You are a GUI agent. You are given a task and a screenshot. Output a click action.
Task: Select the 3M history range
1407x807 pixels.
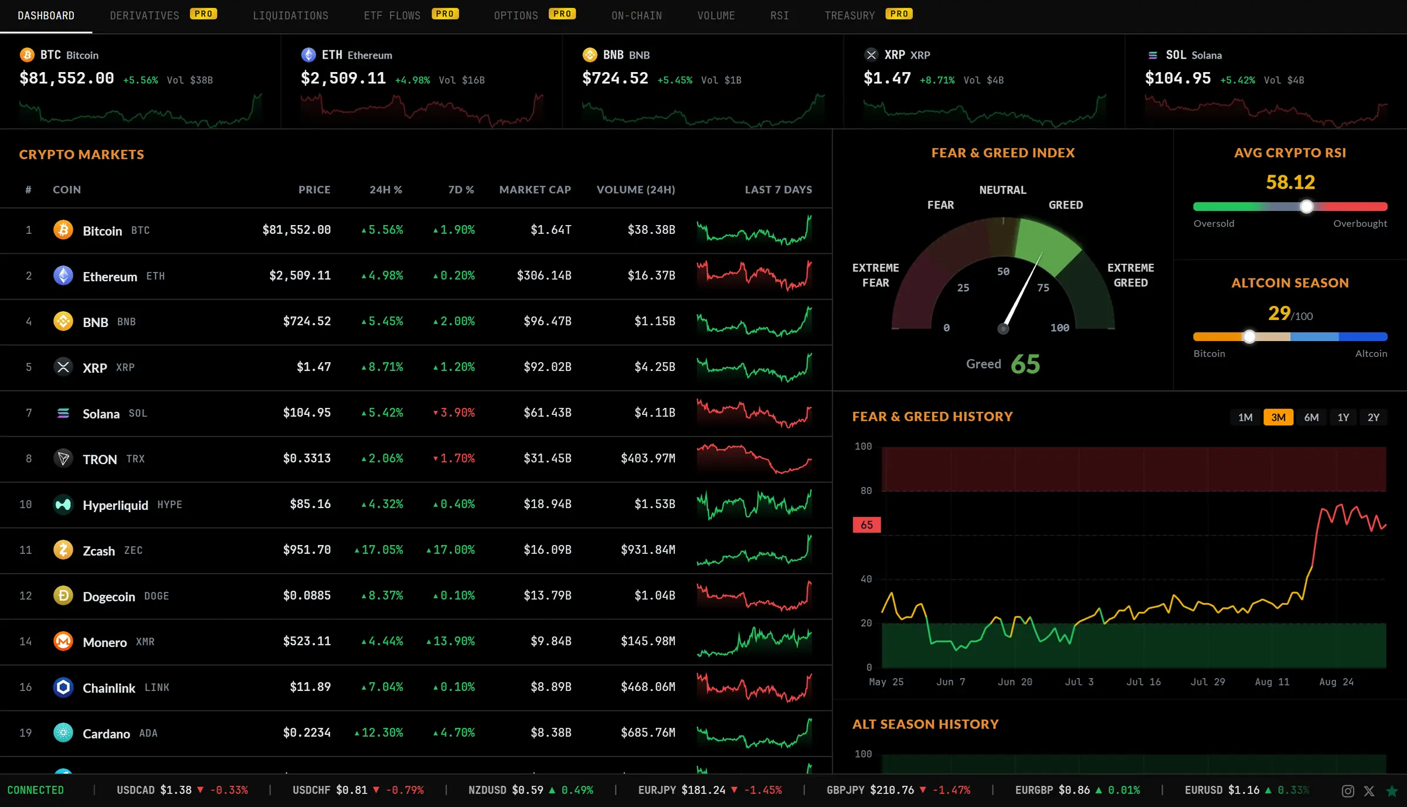coord(1279,417)
